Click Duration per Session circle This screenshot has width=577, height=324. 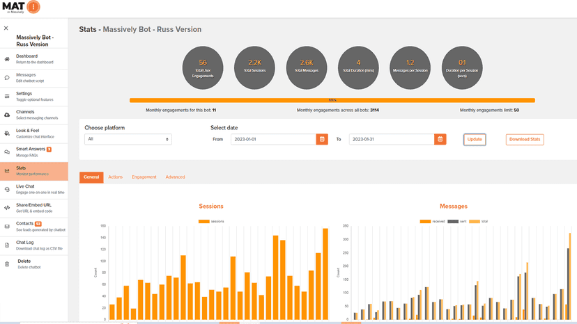coord(462,67)
